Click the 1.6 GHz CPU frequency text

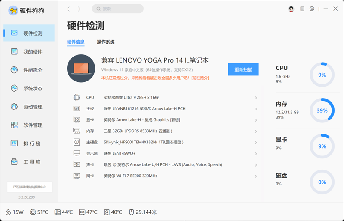point(283,77)
